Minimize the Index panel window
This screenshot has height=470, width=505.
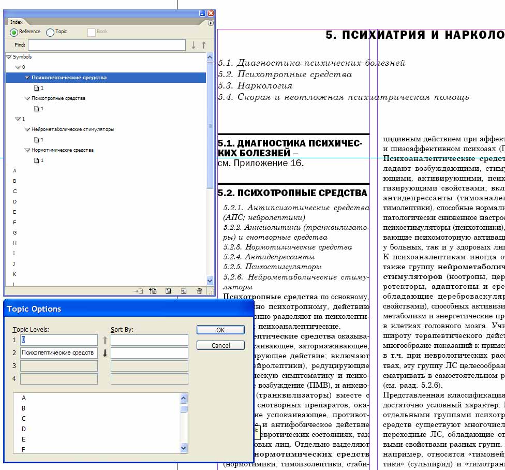click(x=202, y=13)
